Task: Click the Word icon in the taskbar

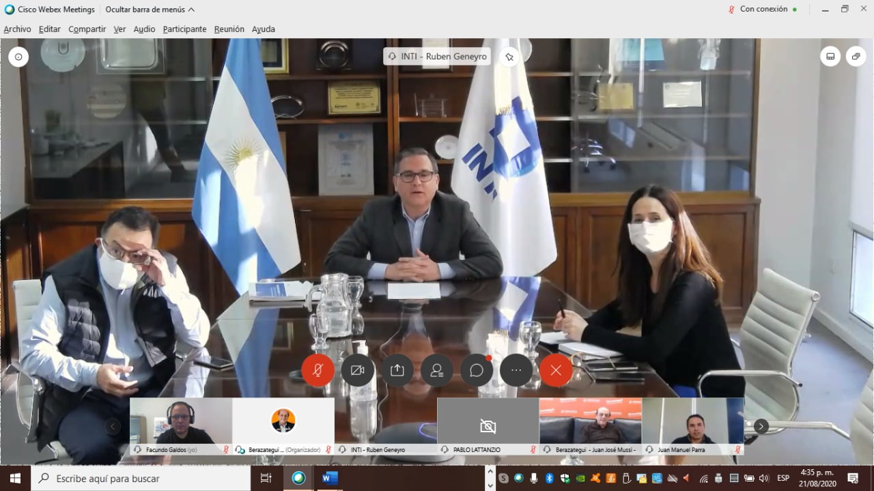Action: (330, 478)
